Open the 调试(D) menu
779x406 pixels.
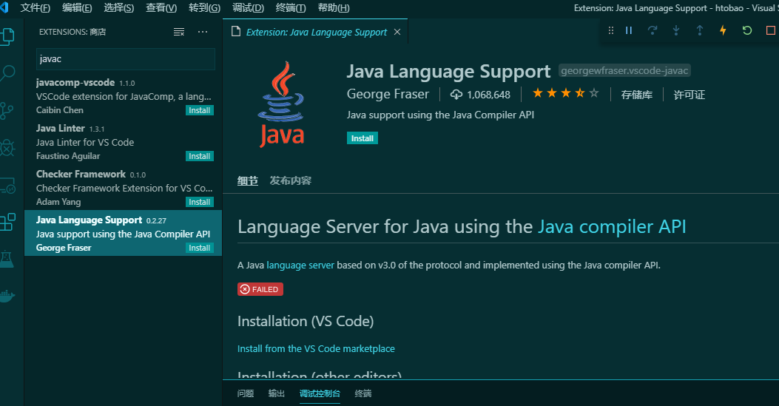click(x=248, y=8)
